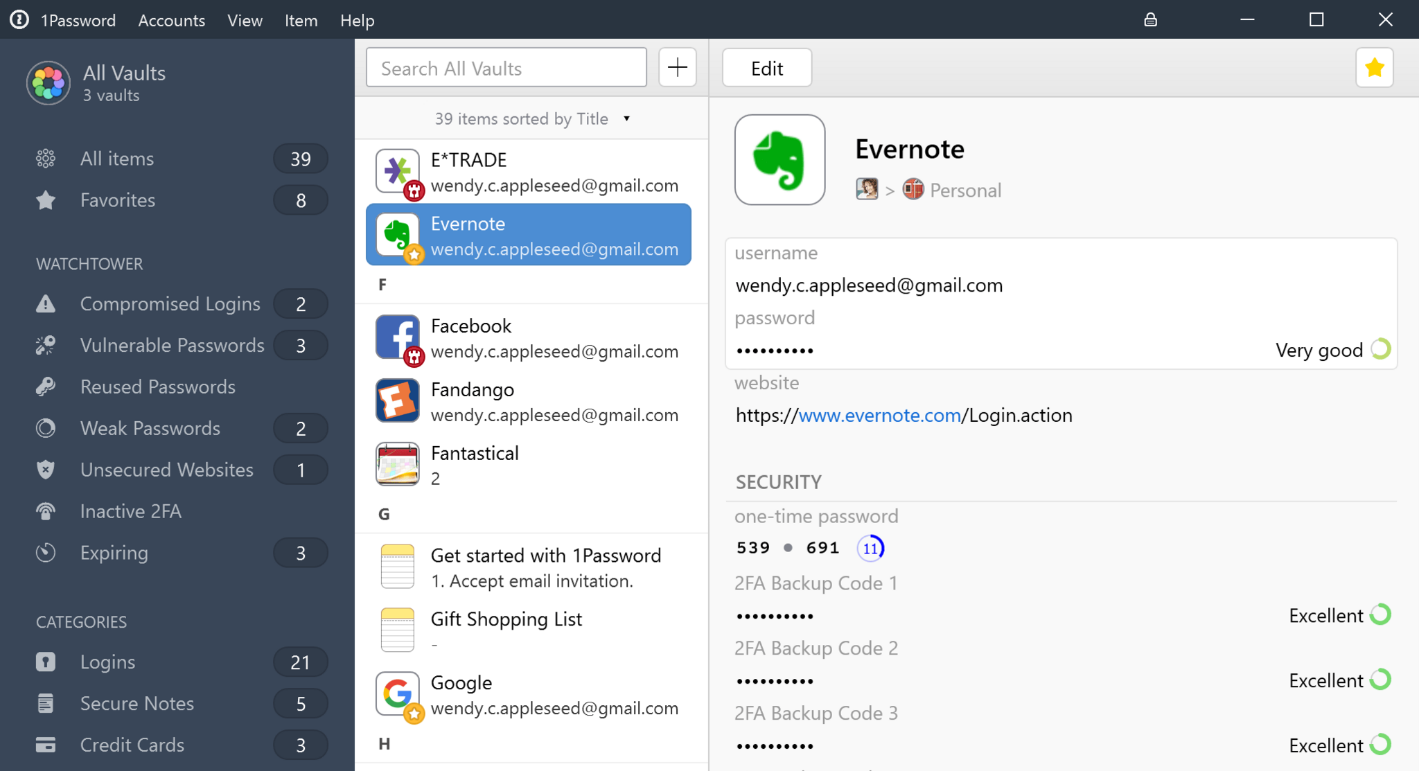Click the All items count badge 39
The width and height of the screenshot is (1419, 771).
click(x=301, y=159)
